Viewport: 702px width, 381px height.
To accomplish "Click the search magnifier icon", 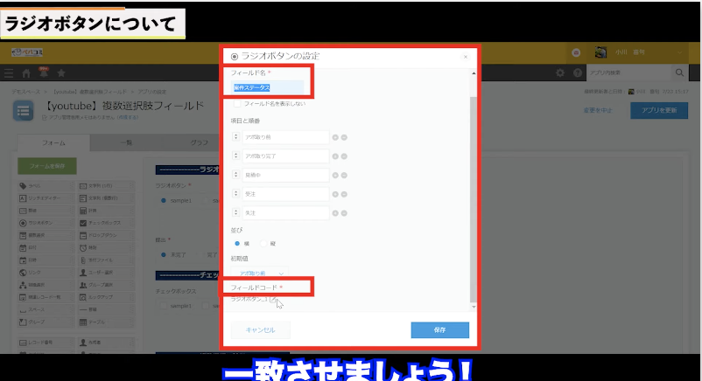I will click(x=680, y=72).
